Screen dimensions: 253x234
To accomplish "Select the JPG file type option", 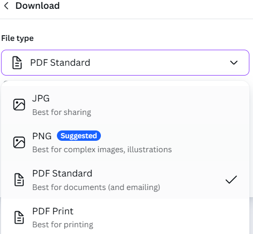I will (x=125, y=105).
